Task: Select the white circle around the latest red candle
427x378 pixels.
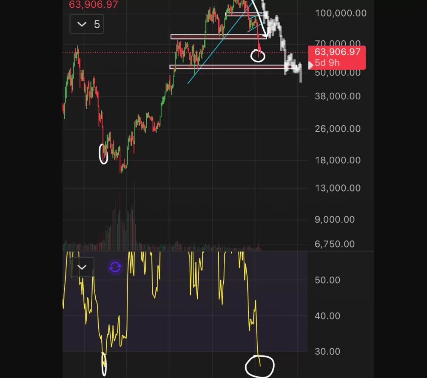Action: coord(258,56)
